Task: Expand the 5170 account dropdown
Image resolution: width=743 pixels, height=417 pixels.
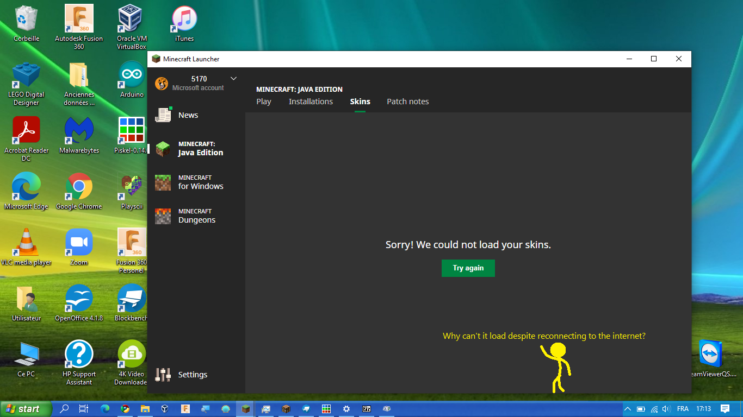Action: [233, 79]
